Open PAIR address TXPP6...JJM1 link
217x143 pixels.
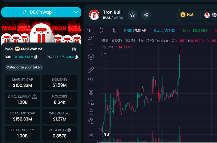(64, 57)
